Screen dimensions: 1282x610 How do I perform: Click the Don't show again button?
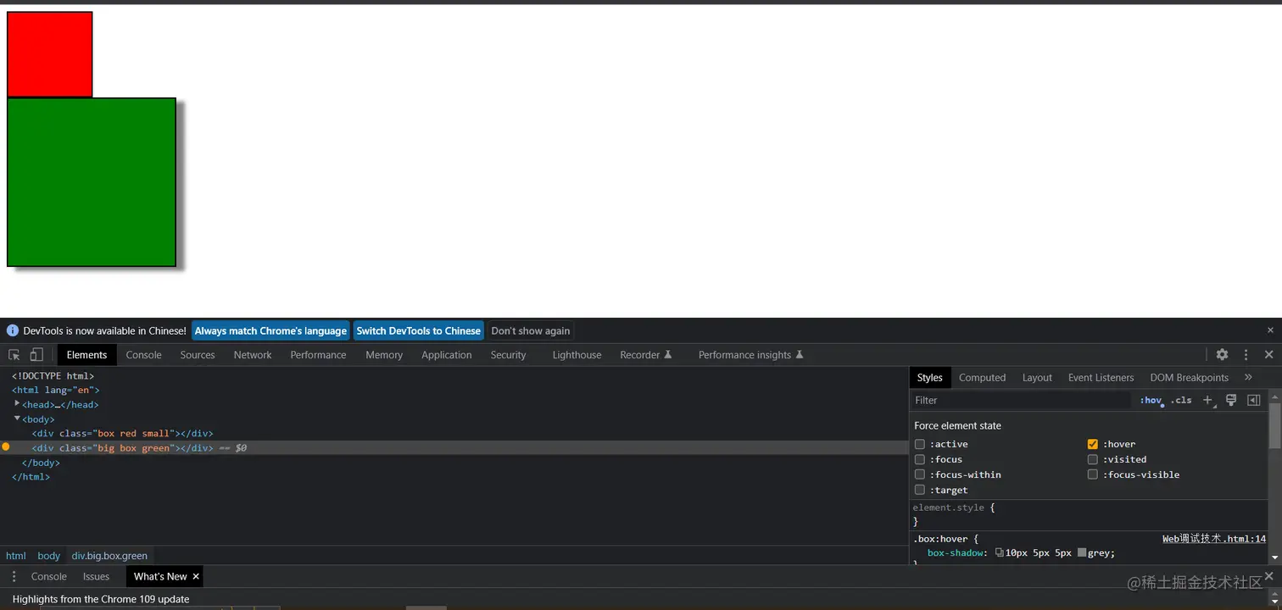tap(530, 330)
